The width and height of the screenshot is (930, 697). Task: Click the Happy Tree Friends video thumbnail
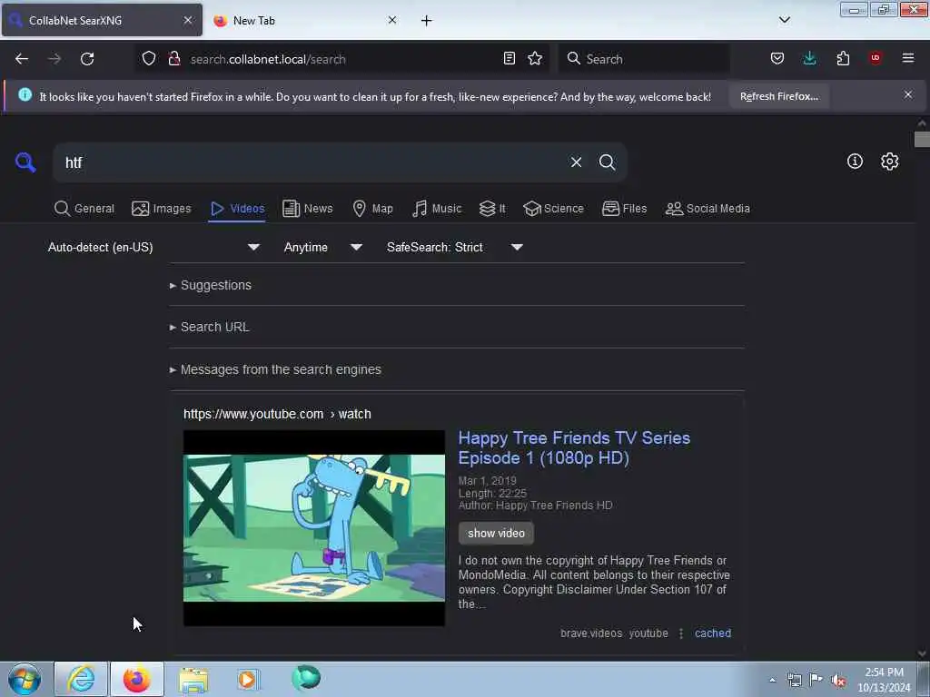click(313, 527)
